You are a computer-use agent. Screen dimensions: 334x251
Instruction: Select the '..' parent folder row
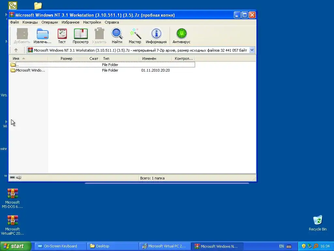102,65
